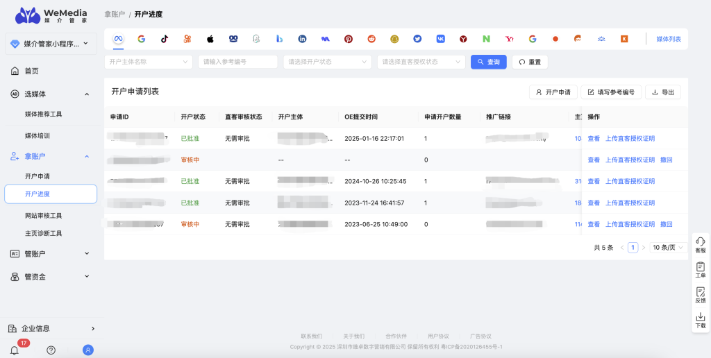Click the 请输入参考编号 input field
The height and width of the screenshot is (358, 711).
coord(237,62)
